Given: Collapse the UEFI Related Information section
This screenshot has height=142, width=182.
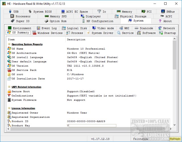Looking at the screenshot, I should [9, 87].
